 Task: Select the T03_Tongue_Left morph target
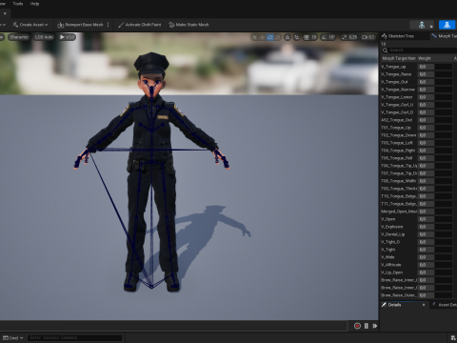coord(397,143)
